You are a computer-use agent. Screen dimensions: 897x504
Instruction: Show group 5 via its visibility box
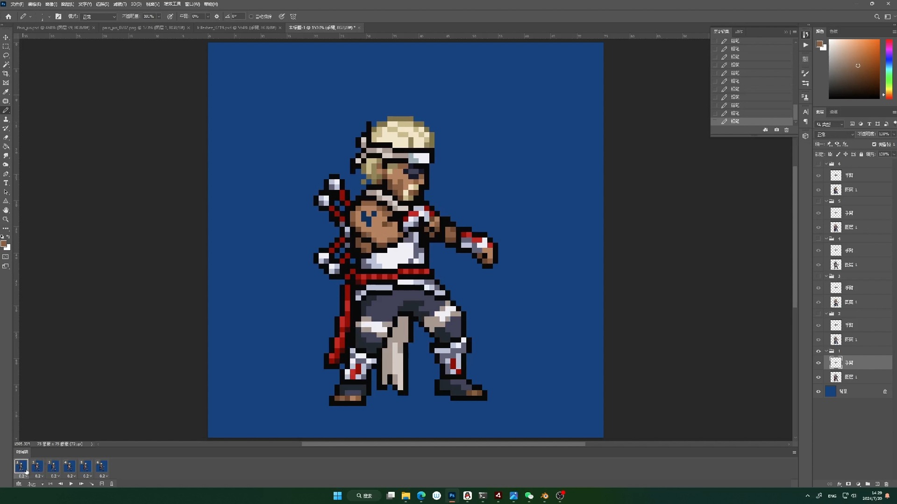click(819, 201)
